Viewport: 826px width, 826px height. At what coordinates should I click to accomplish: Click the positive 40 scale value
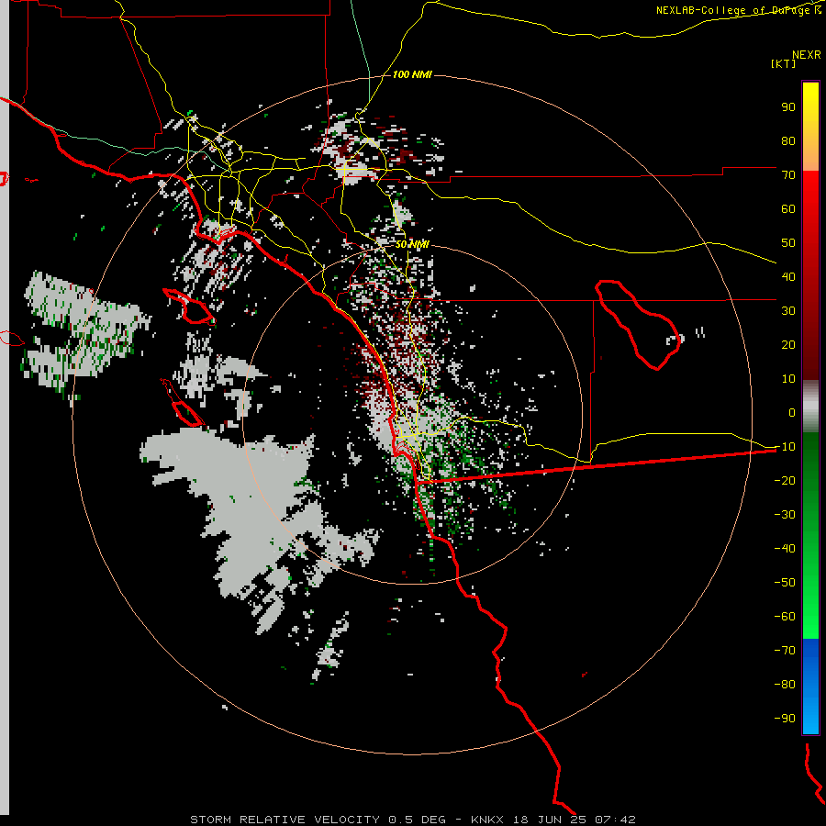point(788,276)
